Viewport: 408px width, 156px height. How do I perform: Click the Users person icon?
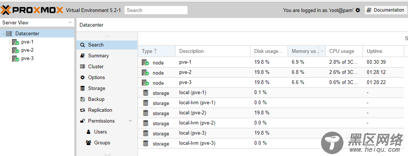88,132
